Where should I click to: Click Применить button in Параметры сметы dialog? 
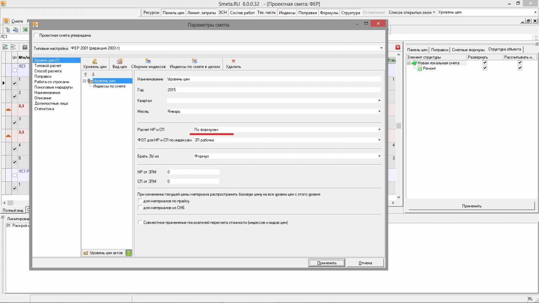tap(327, 263)
